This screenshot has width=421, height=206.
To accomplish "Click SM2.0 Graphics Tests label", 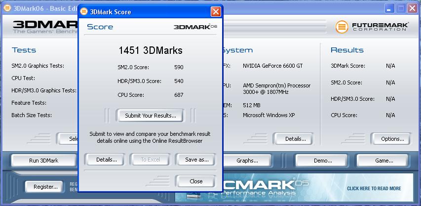I will click(x=38, y=66).
